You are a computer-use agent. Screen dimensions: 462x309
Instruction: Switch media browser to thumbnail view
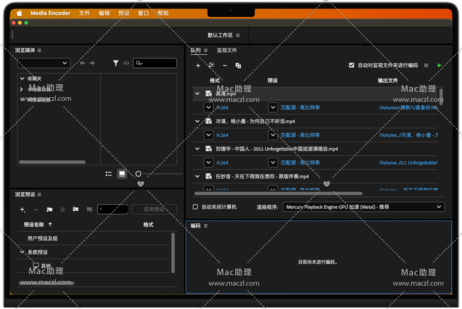click(122, 174)
